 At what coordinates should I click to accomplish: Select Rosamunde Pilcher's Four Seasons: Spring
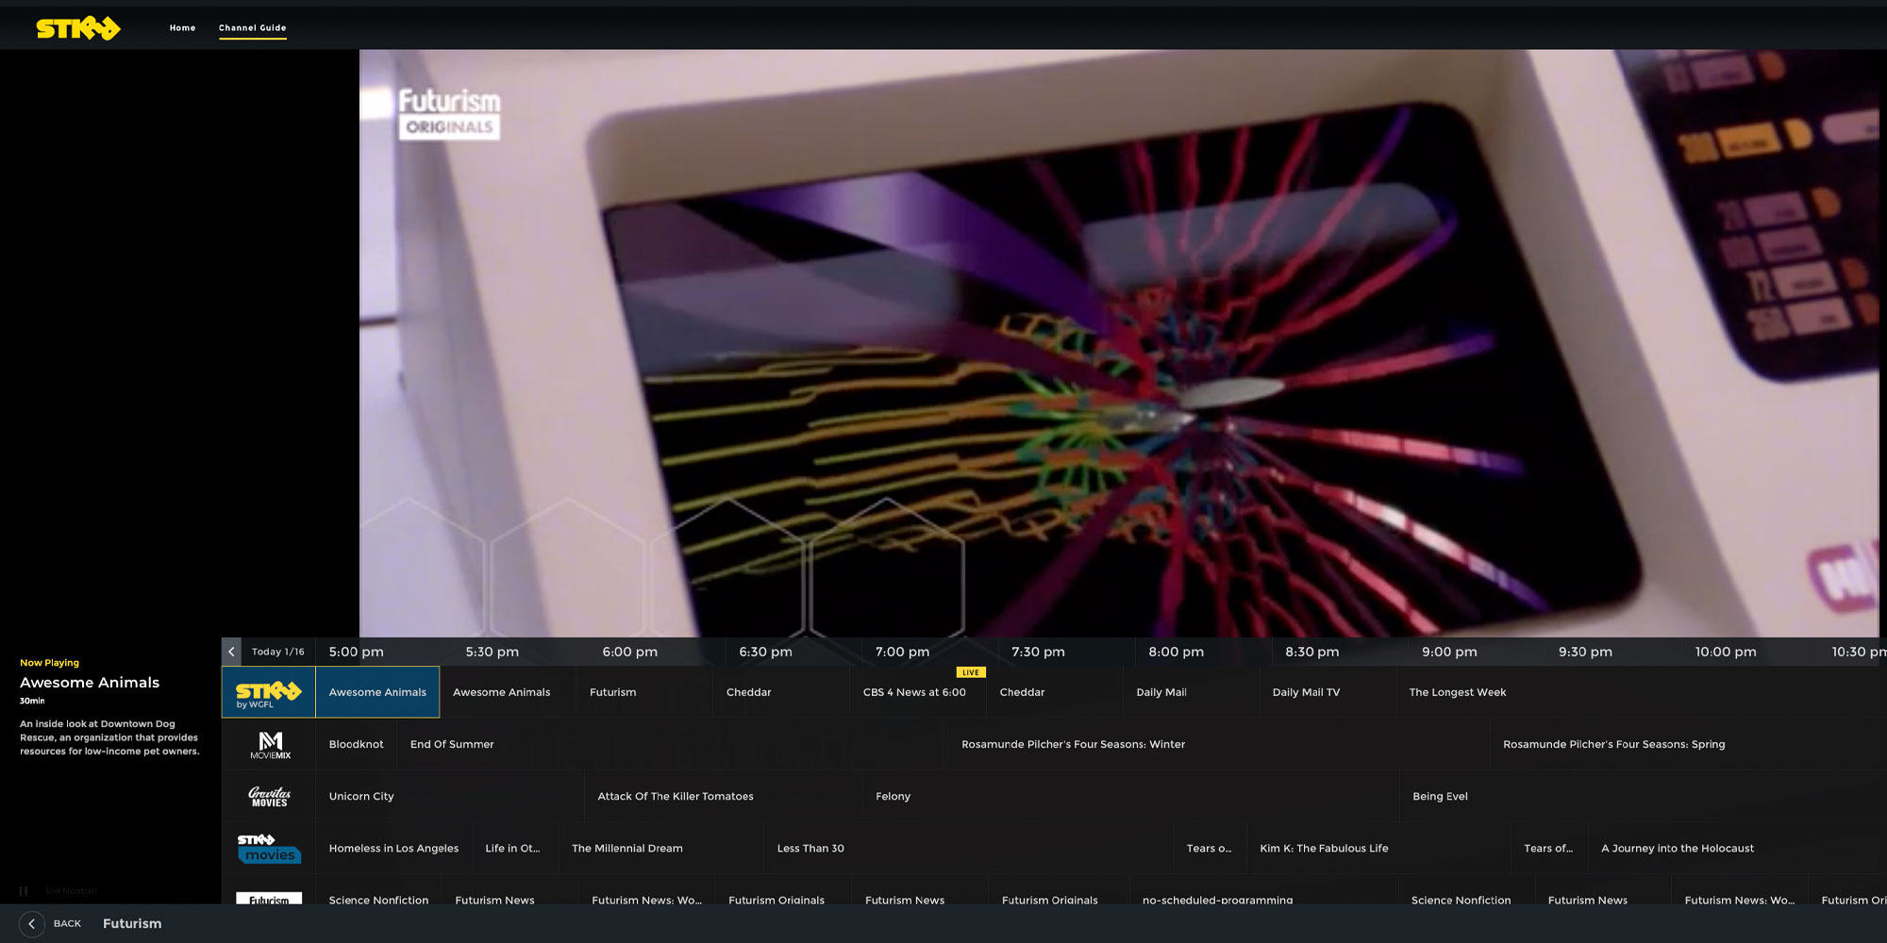tap(1689, 745)
